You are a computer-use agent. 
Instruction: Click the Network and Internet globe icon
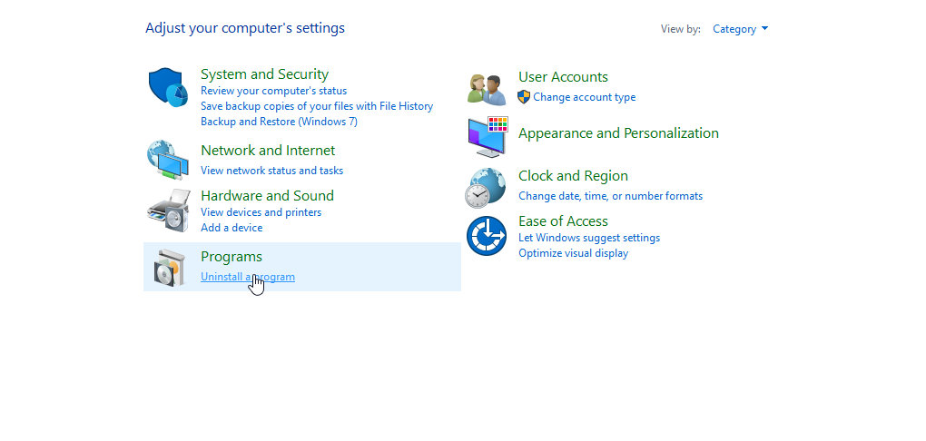(x=168, y=160)
